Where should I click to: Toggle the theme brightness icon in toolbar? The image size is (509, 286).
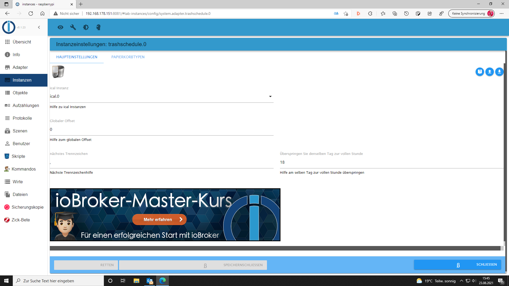point(86,27)
